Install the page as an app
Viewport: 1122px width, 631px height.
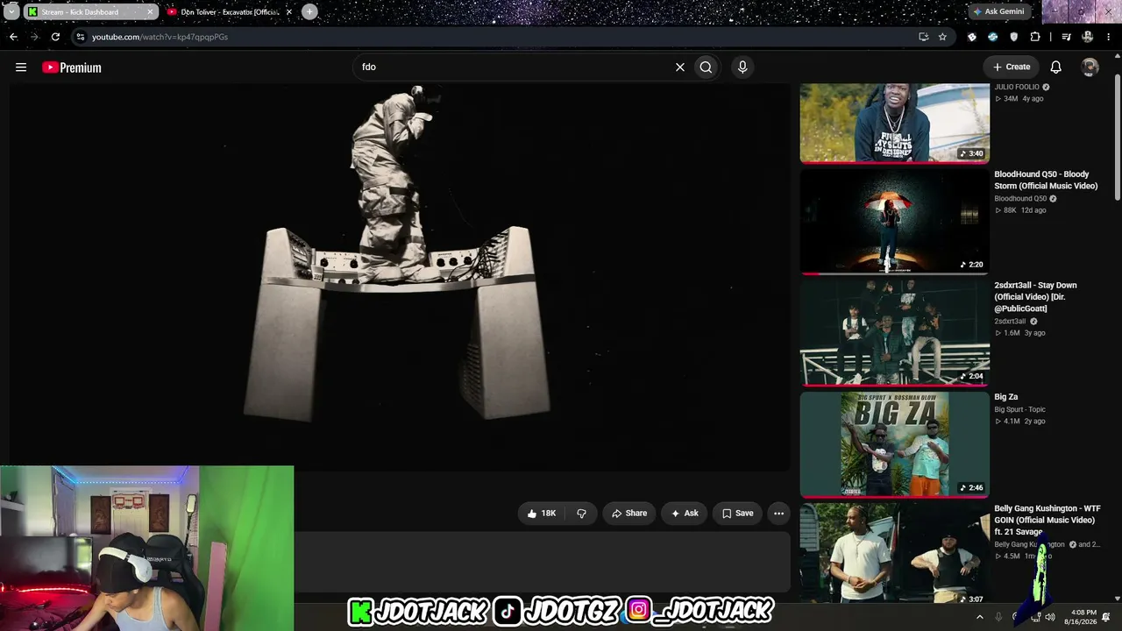tap(923, 37)
